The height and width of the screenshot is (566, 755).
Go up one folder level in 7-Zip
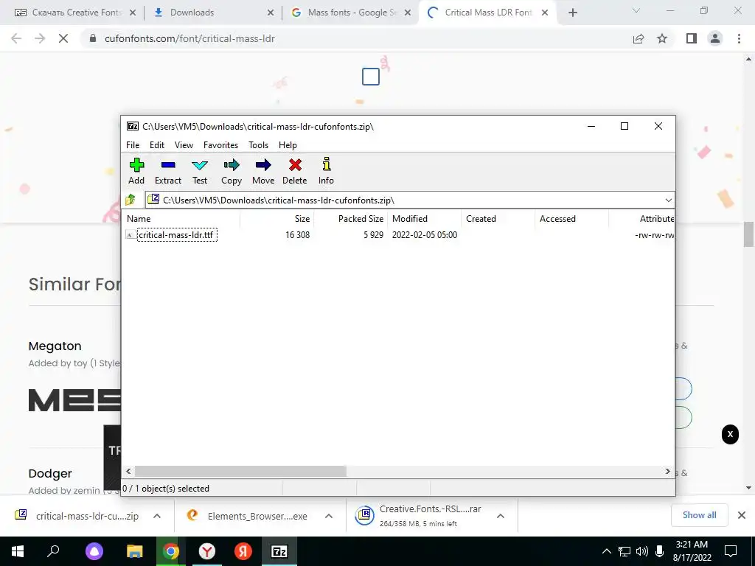(x=131, y=200)
